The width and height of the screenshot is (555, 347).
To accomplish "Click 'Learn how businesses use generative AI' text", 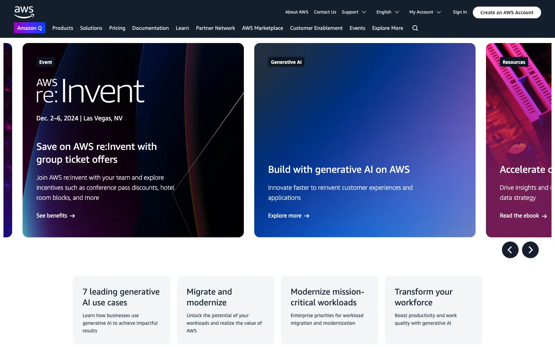I will (120, 323).
